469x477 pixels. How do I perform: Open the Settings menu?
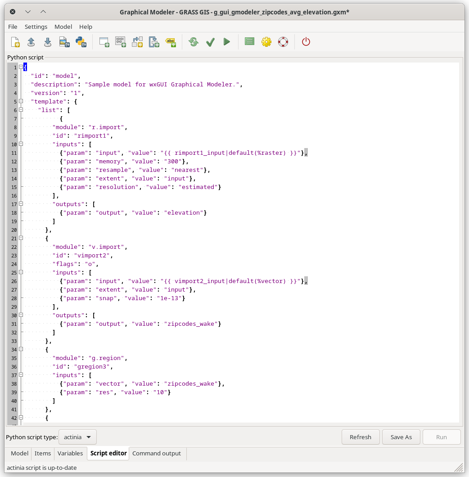tap(36, 27)
